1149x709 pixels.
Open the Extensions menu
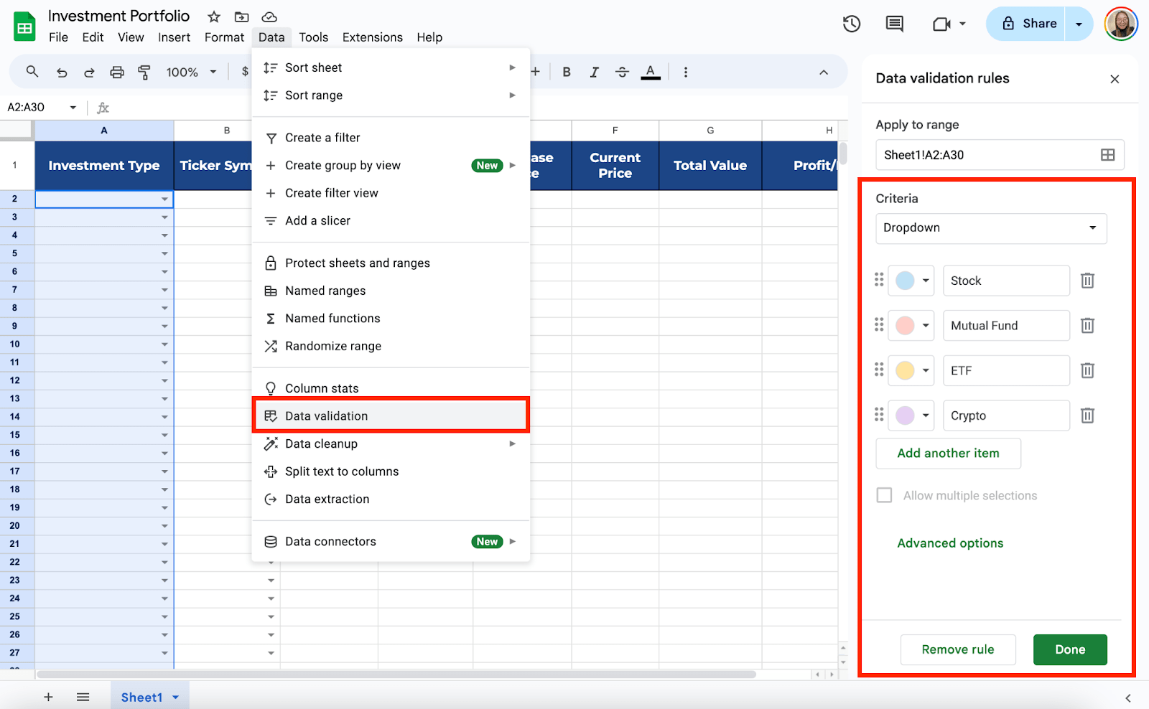(372, 37)
